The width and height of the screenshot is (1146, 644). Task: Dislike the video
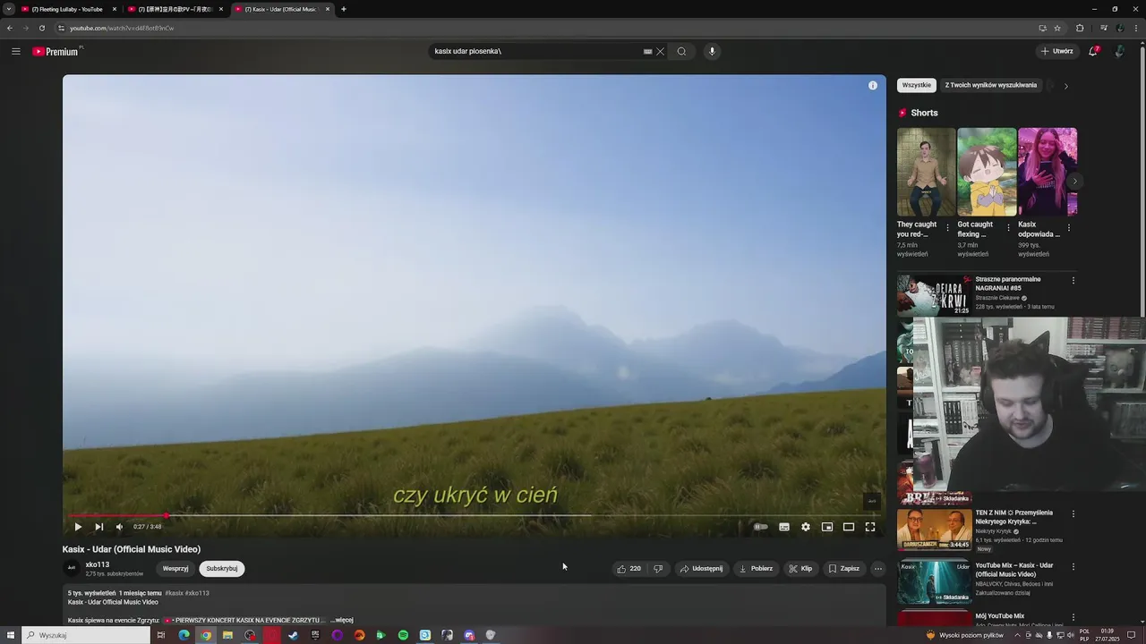(658, 569)
